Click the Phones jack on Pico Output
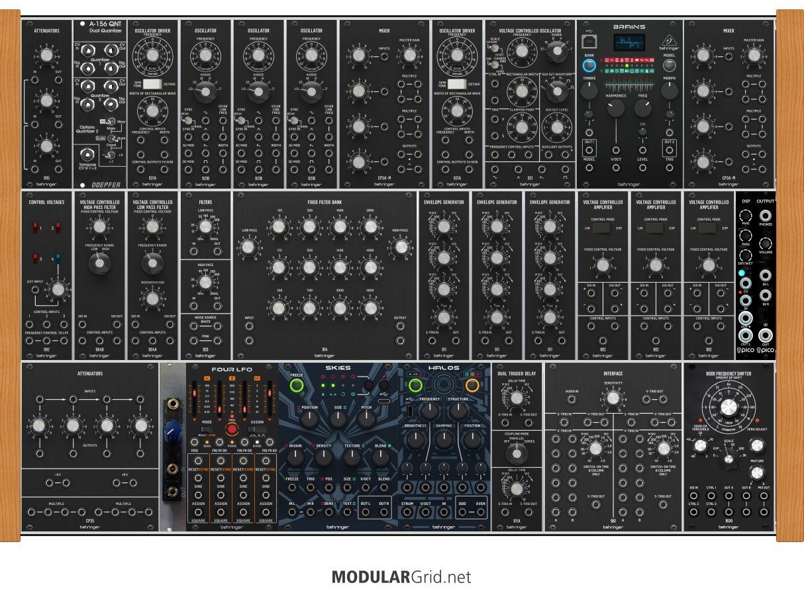Viewport: 804px width, 591px height. click(x=766, y=216)
